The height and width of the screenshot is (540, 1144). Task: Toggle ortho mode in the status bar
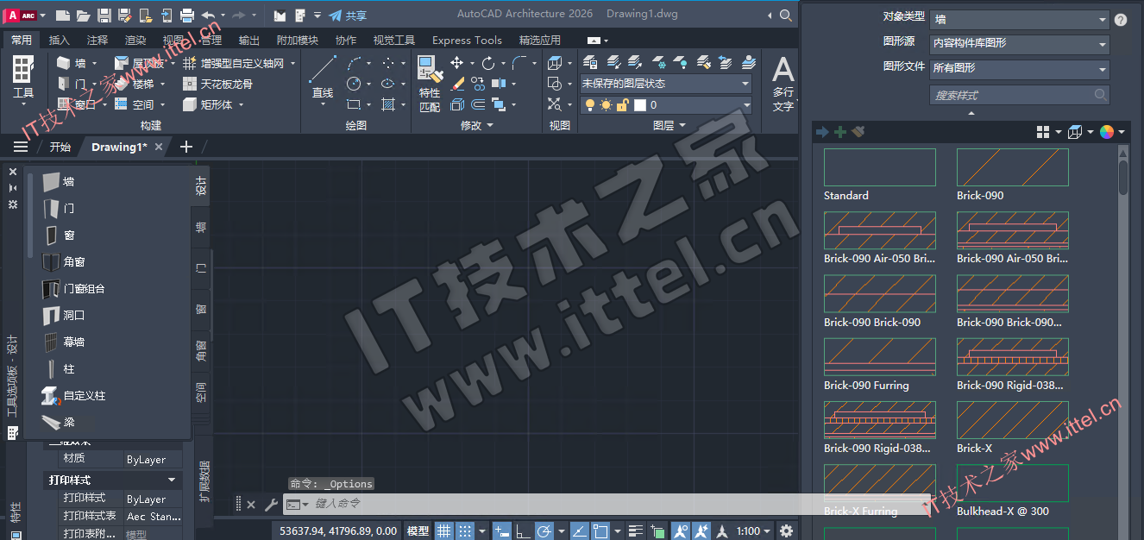tap(523, 531)
